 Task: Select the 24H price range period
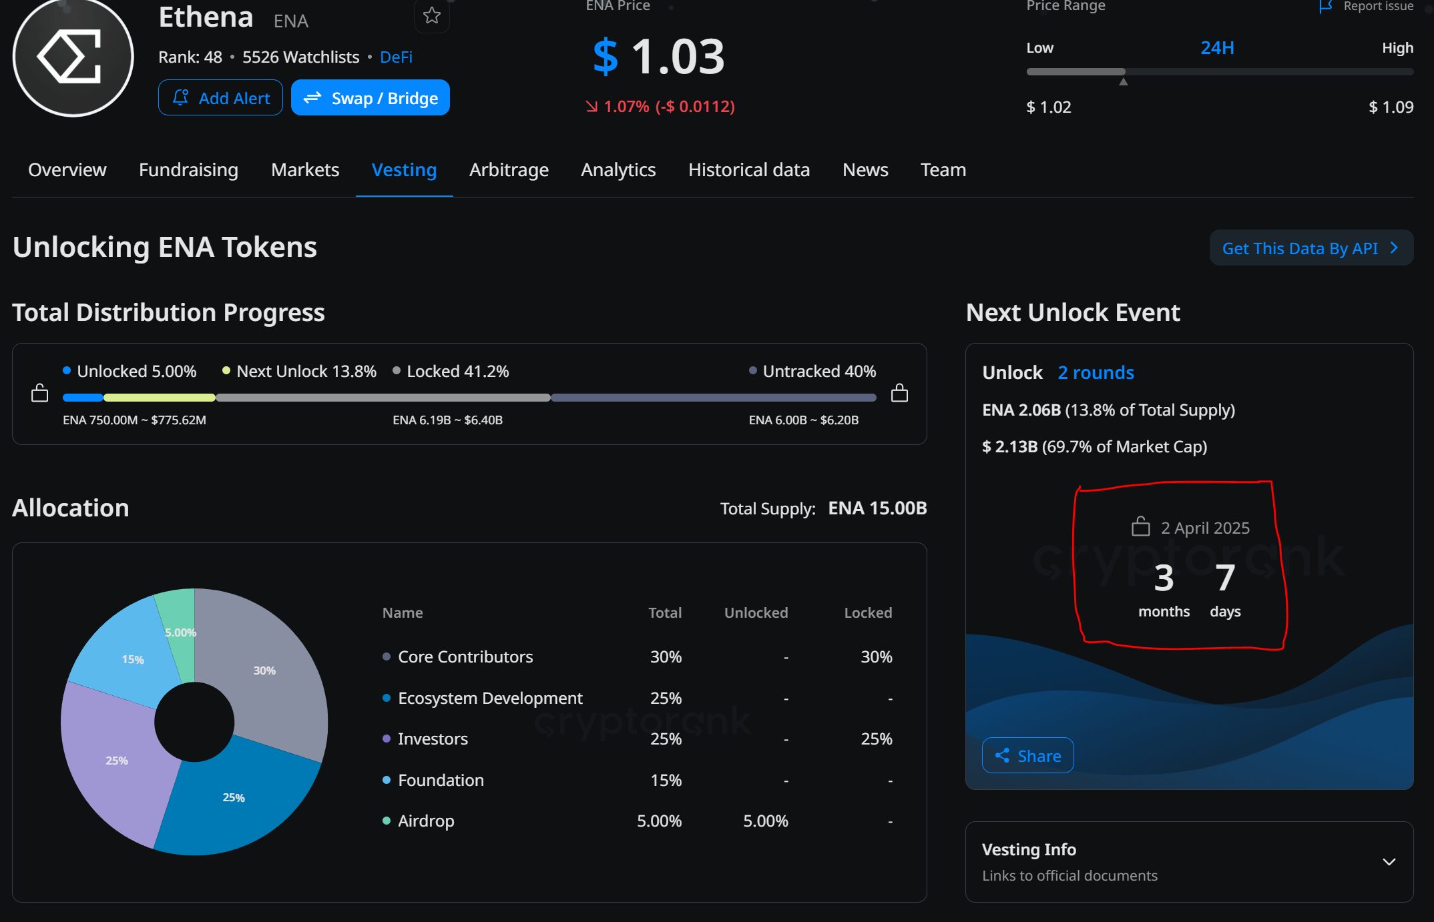[x=1216, y=48]
